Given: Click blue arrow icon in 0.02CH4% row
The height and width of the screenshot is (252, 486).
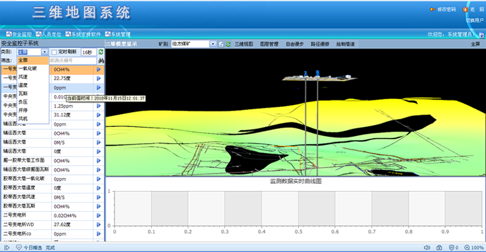Looking at the screenshot, I should [98, 216].
